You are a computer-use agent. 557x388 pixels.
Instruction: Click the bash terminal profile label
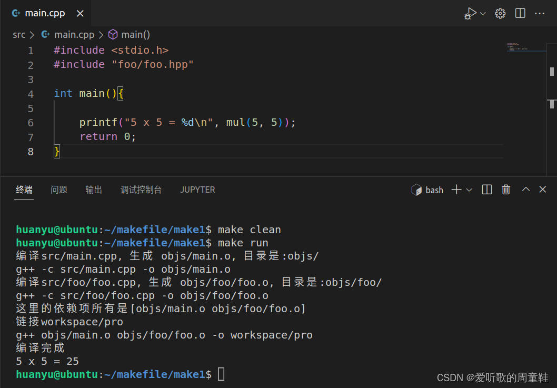coord(434,190)
